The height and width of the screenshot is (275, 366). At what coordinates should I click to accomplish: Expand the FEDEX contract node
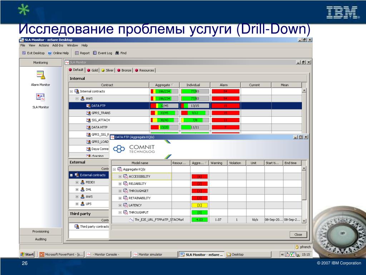tap(77, 182)
